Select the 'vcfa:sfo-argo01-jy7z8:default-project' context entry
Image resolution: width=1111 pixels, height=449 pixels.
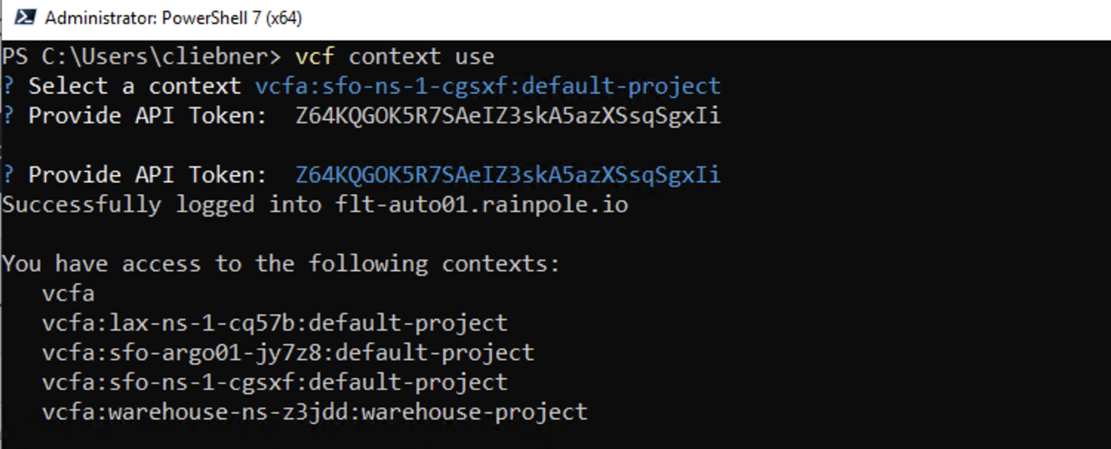[x=288, y=353]
